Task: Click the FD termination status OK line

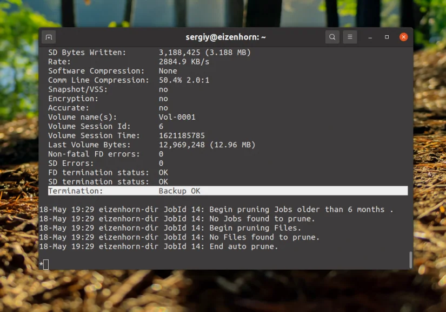Action: click(108, 172)
